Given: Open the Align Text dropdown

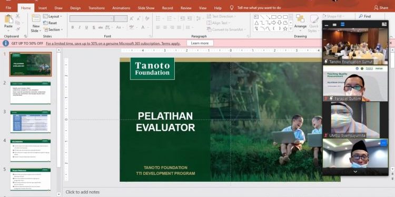Looking at the screenshot, I should click(x=219, y=23).
